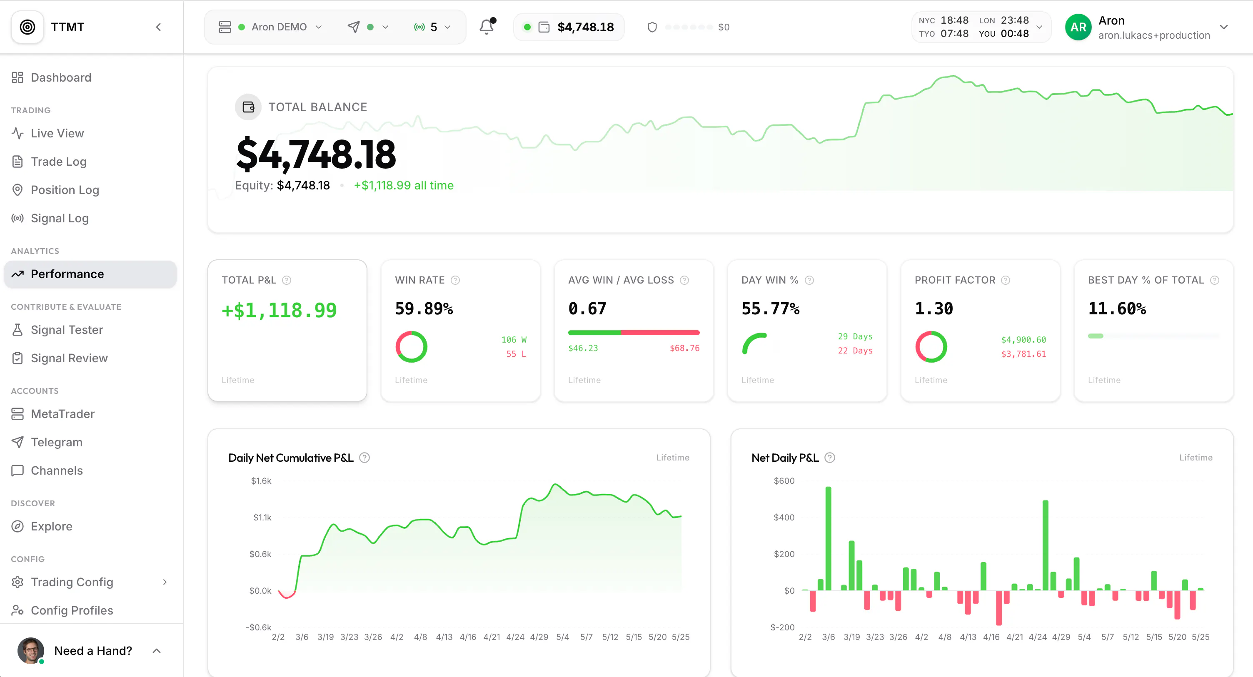Open the Signal Log page

tap(90, 218)
